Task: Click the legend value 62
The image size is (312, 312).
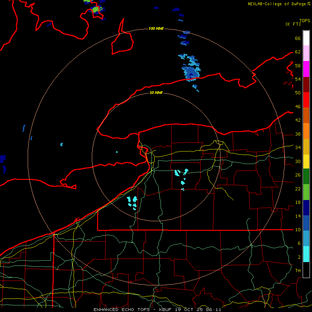Action: pyautogui.click(x=298, y=52)
